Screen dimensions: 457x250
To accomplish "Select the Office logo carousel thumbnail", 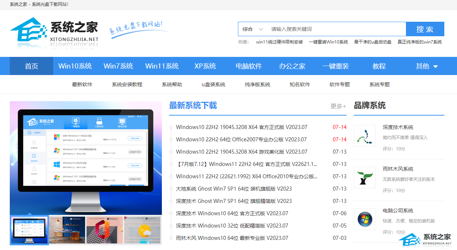I will pos(105,230).
